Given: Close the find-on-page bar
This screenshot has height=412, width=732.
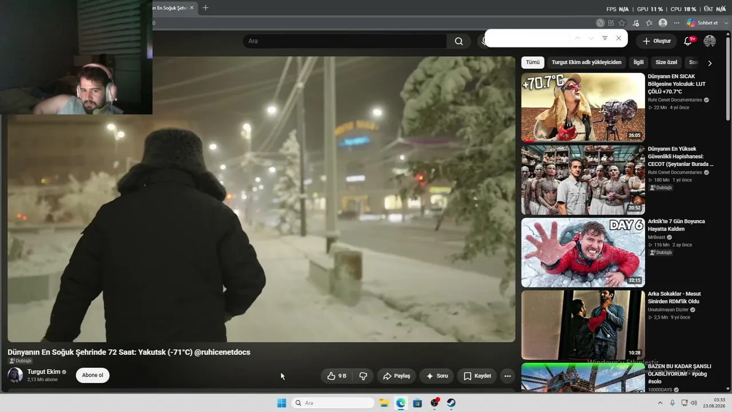Looking at the screenshot, I should tap(618, 38).
